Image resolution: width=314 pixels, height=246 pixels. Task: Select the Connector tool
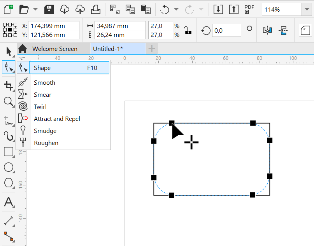click(x=9, y=236)
